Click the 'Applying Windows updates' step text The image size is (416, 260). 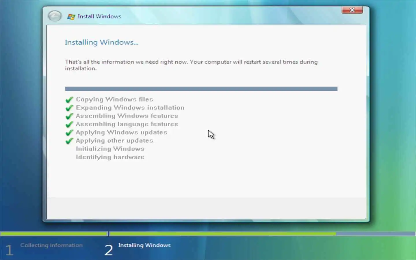click(121, 132)
